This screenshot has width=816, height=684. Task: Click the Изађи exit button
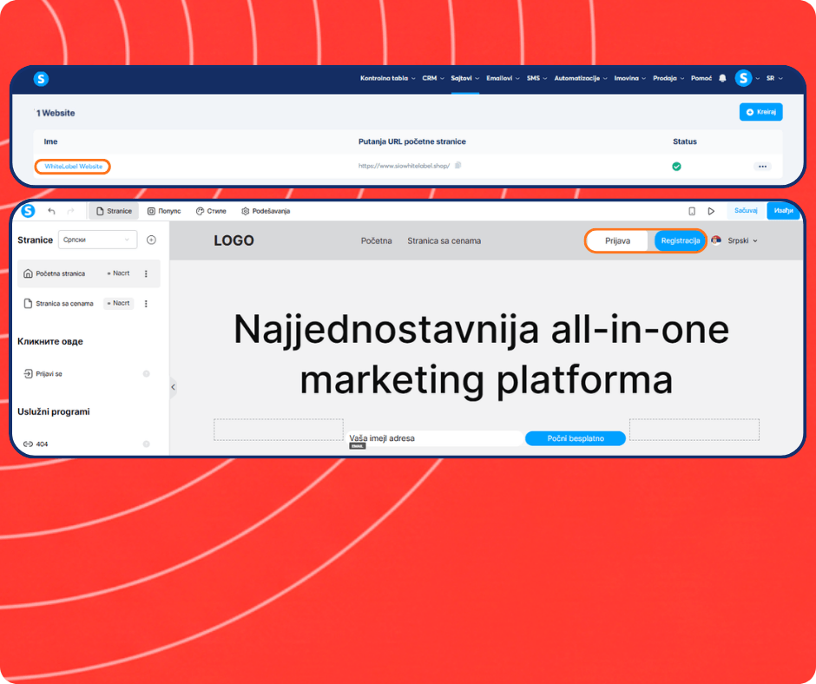pyautogui.click(x=783, y=210)
